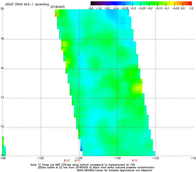Image resolution: width=196 pixels, height=172 pixels.
Task: Select the 0.0 colorbar label
Action: 183,8
